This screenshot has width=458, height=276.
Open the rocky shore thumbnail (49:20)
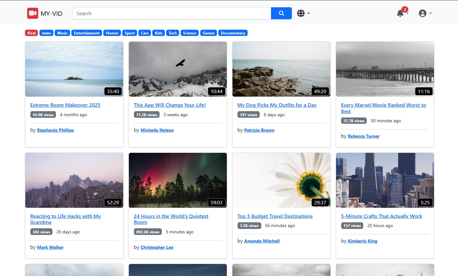click(281, 69)
